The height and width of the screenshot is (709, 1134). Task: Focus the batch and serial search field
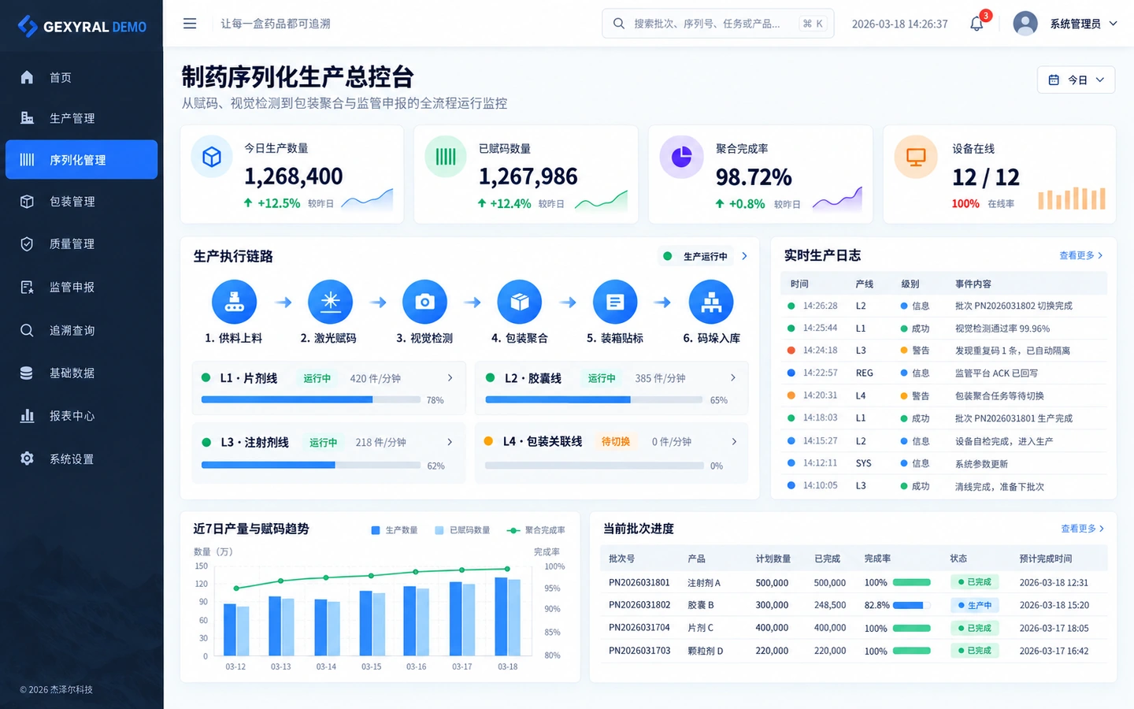coord(717,24)
